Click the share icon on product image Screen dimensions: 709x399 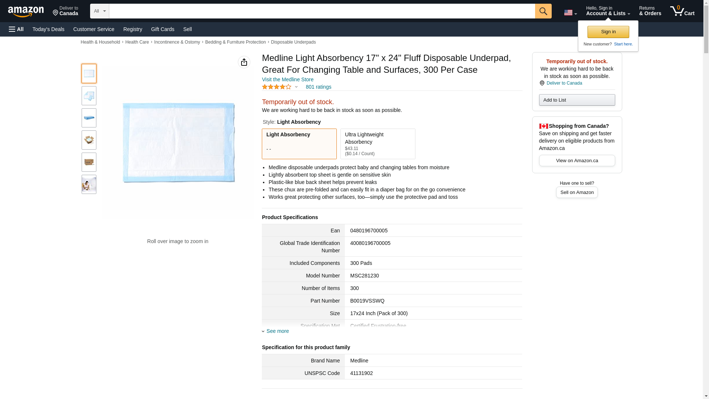[x=244, y=62]
